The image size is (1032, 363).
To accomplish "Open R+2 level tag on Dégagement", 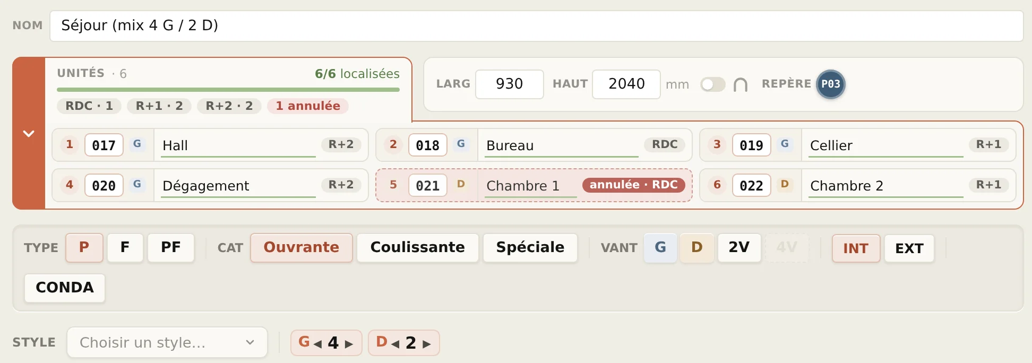I will click(341, 185).
